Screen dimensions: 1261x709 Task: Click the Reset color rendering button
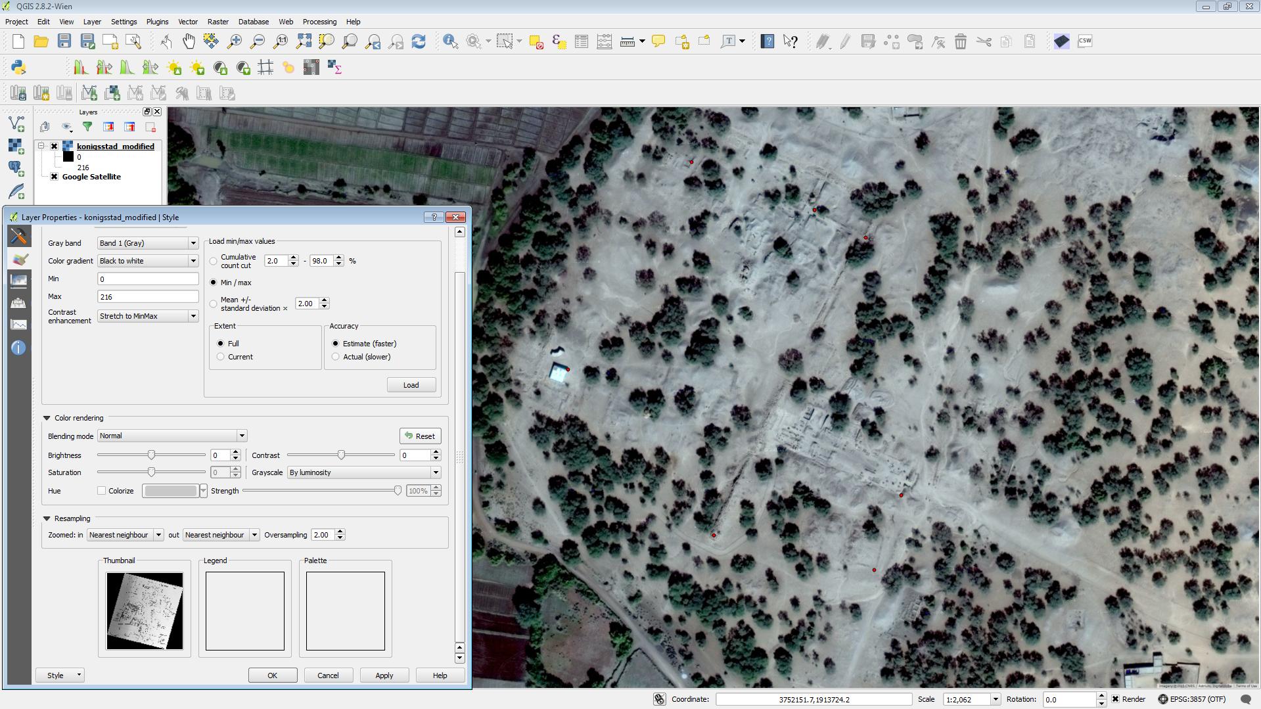point(420,436)
